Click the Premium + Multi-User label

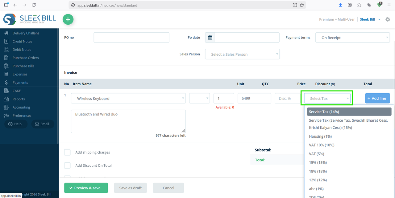[337, 19]
